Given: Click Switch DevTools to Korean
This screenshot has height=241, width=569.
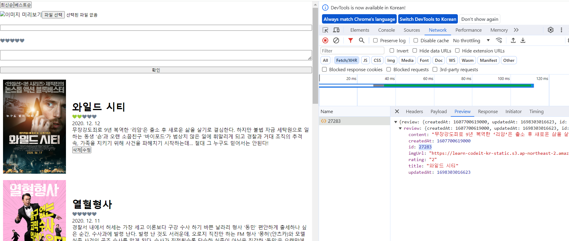Looking at the screenshot, I should tap(428, 19).
